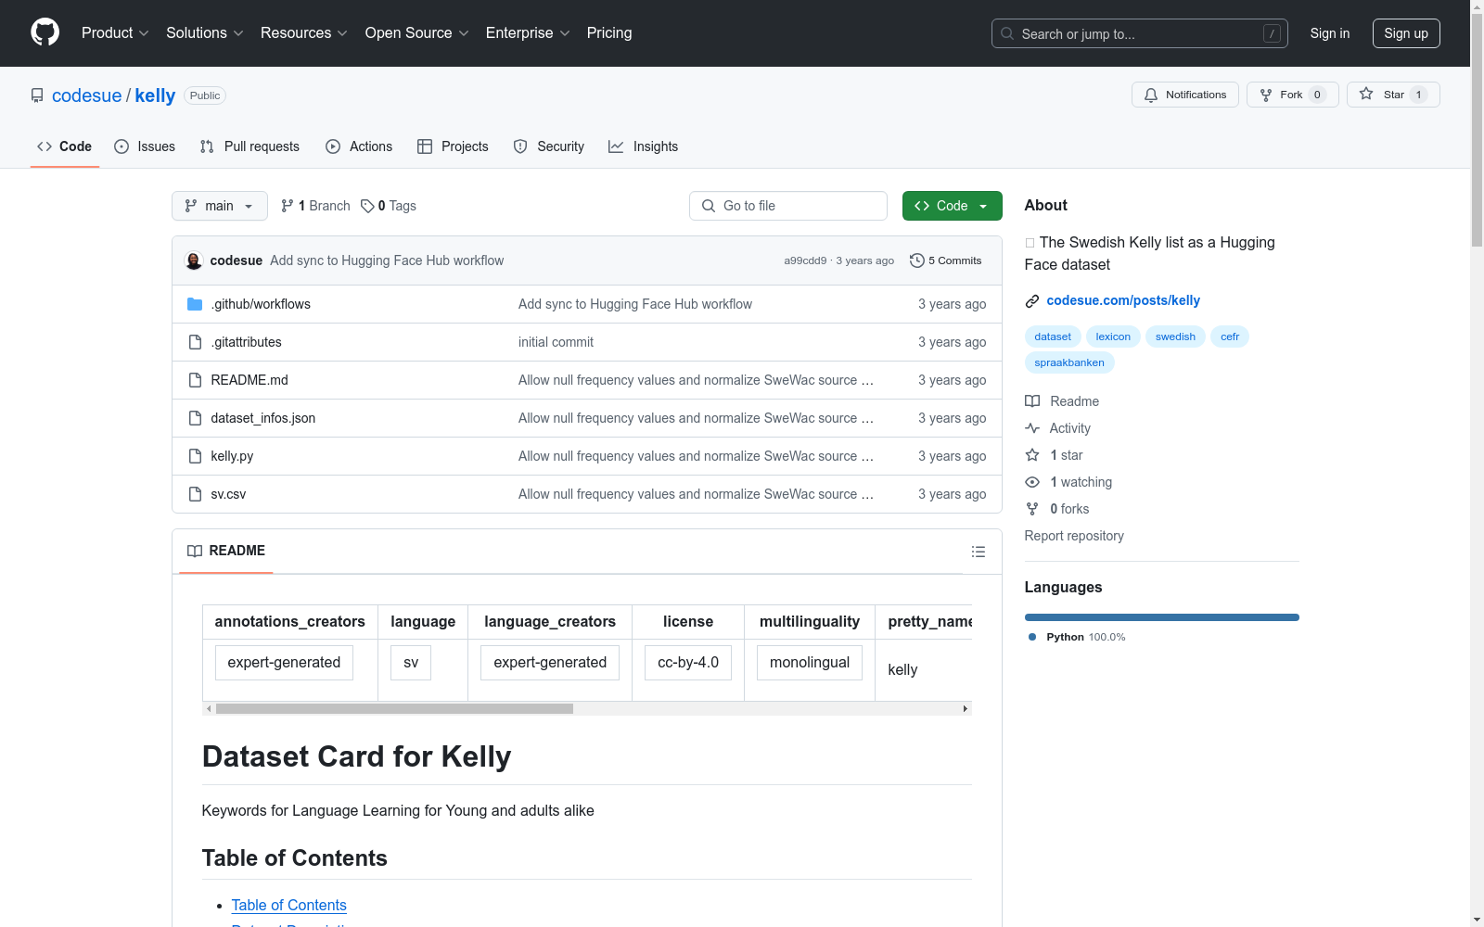Open the README outline list icon

[x=978, y=552]
